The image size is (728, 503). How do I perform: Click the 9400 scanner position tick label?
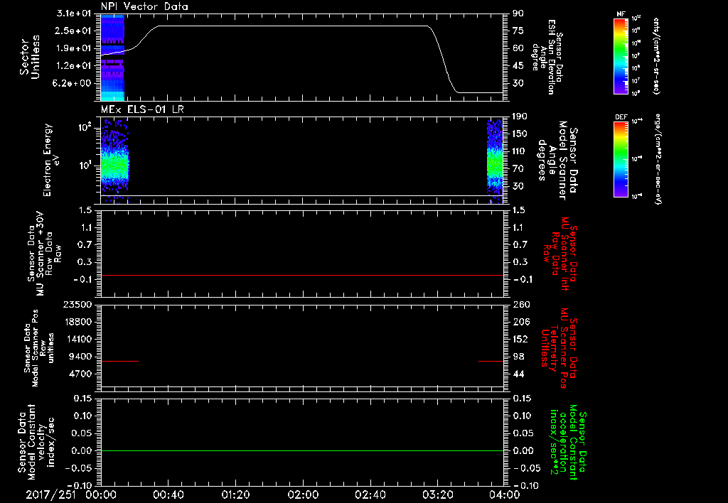click(x=81, y=357)
